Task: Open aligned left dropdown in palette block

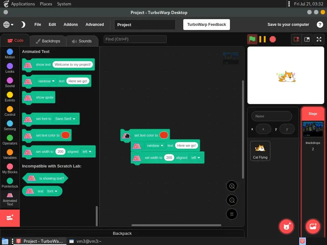Action: [87, 152]
